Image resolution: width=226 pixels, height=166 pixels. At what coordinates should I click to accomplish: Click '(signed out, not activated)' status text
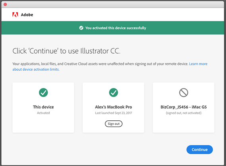tap(184, 113)
